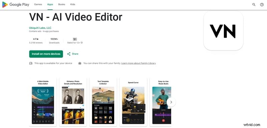Open the Google Play logo home link
Screen dimensions: 267x128
pyautogui.click(x=15, y=5)
